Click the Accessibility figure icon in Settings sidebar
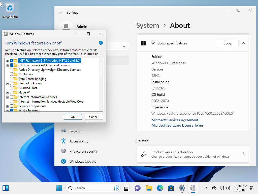The height and width of the screenshot is (194, 258). coord(63,141)
